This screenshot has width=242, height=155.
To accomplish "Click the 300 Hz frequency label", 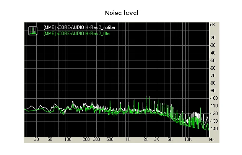I will click(96, 139).
